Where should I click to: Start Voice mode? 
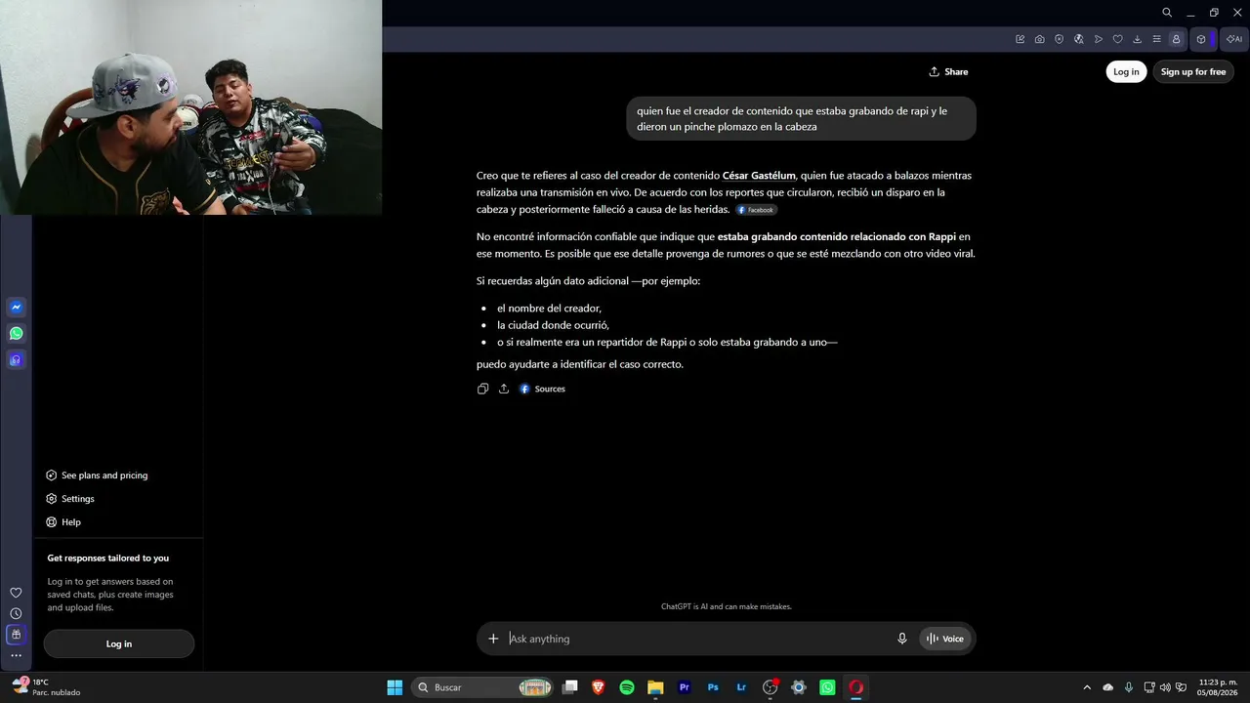point(945,639)
